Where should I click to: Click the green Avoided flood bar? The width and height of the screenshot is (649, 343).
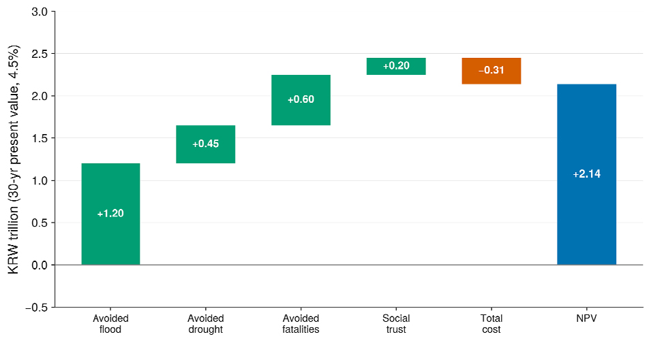pos(110,214)
